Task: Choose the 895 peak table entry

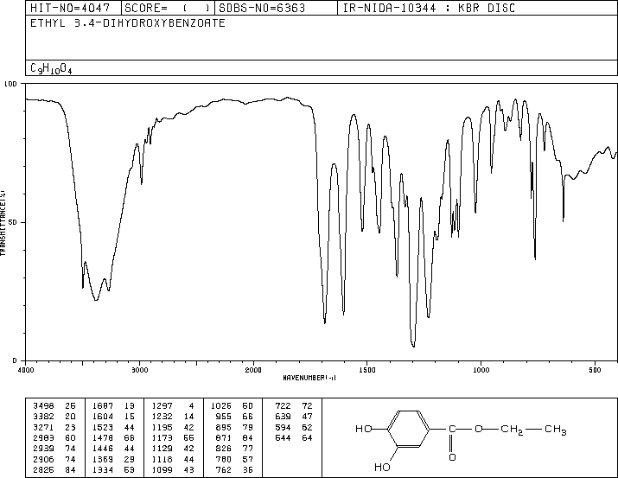Action: 224,427
